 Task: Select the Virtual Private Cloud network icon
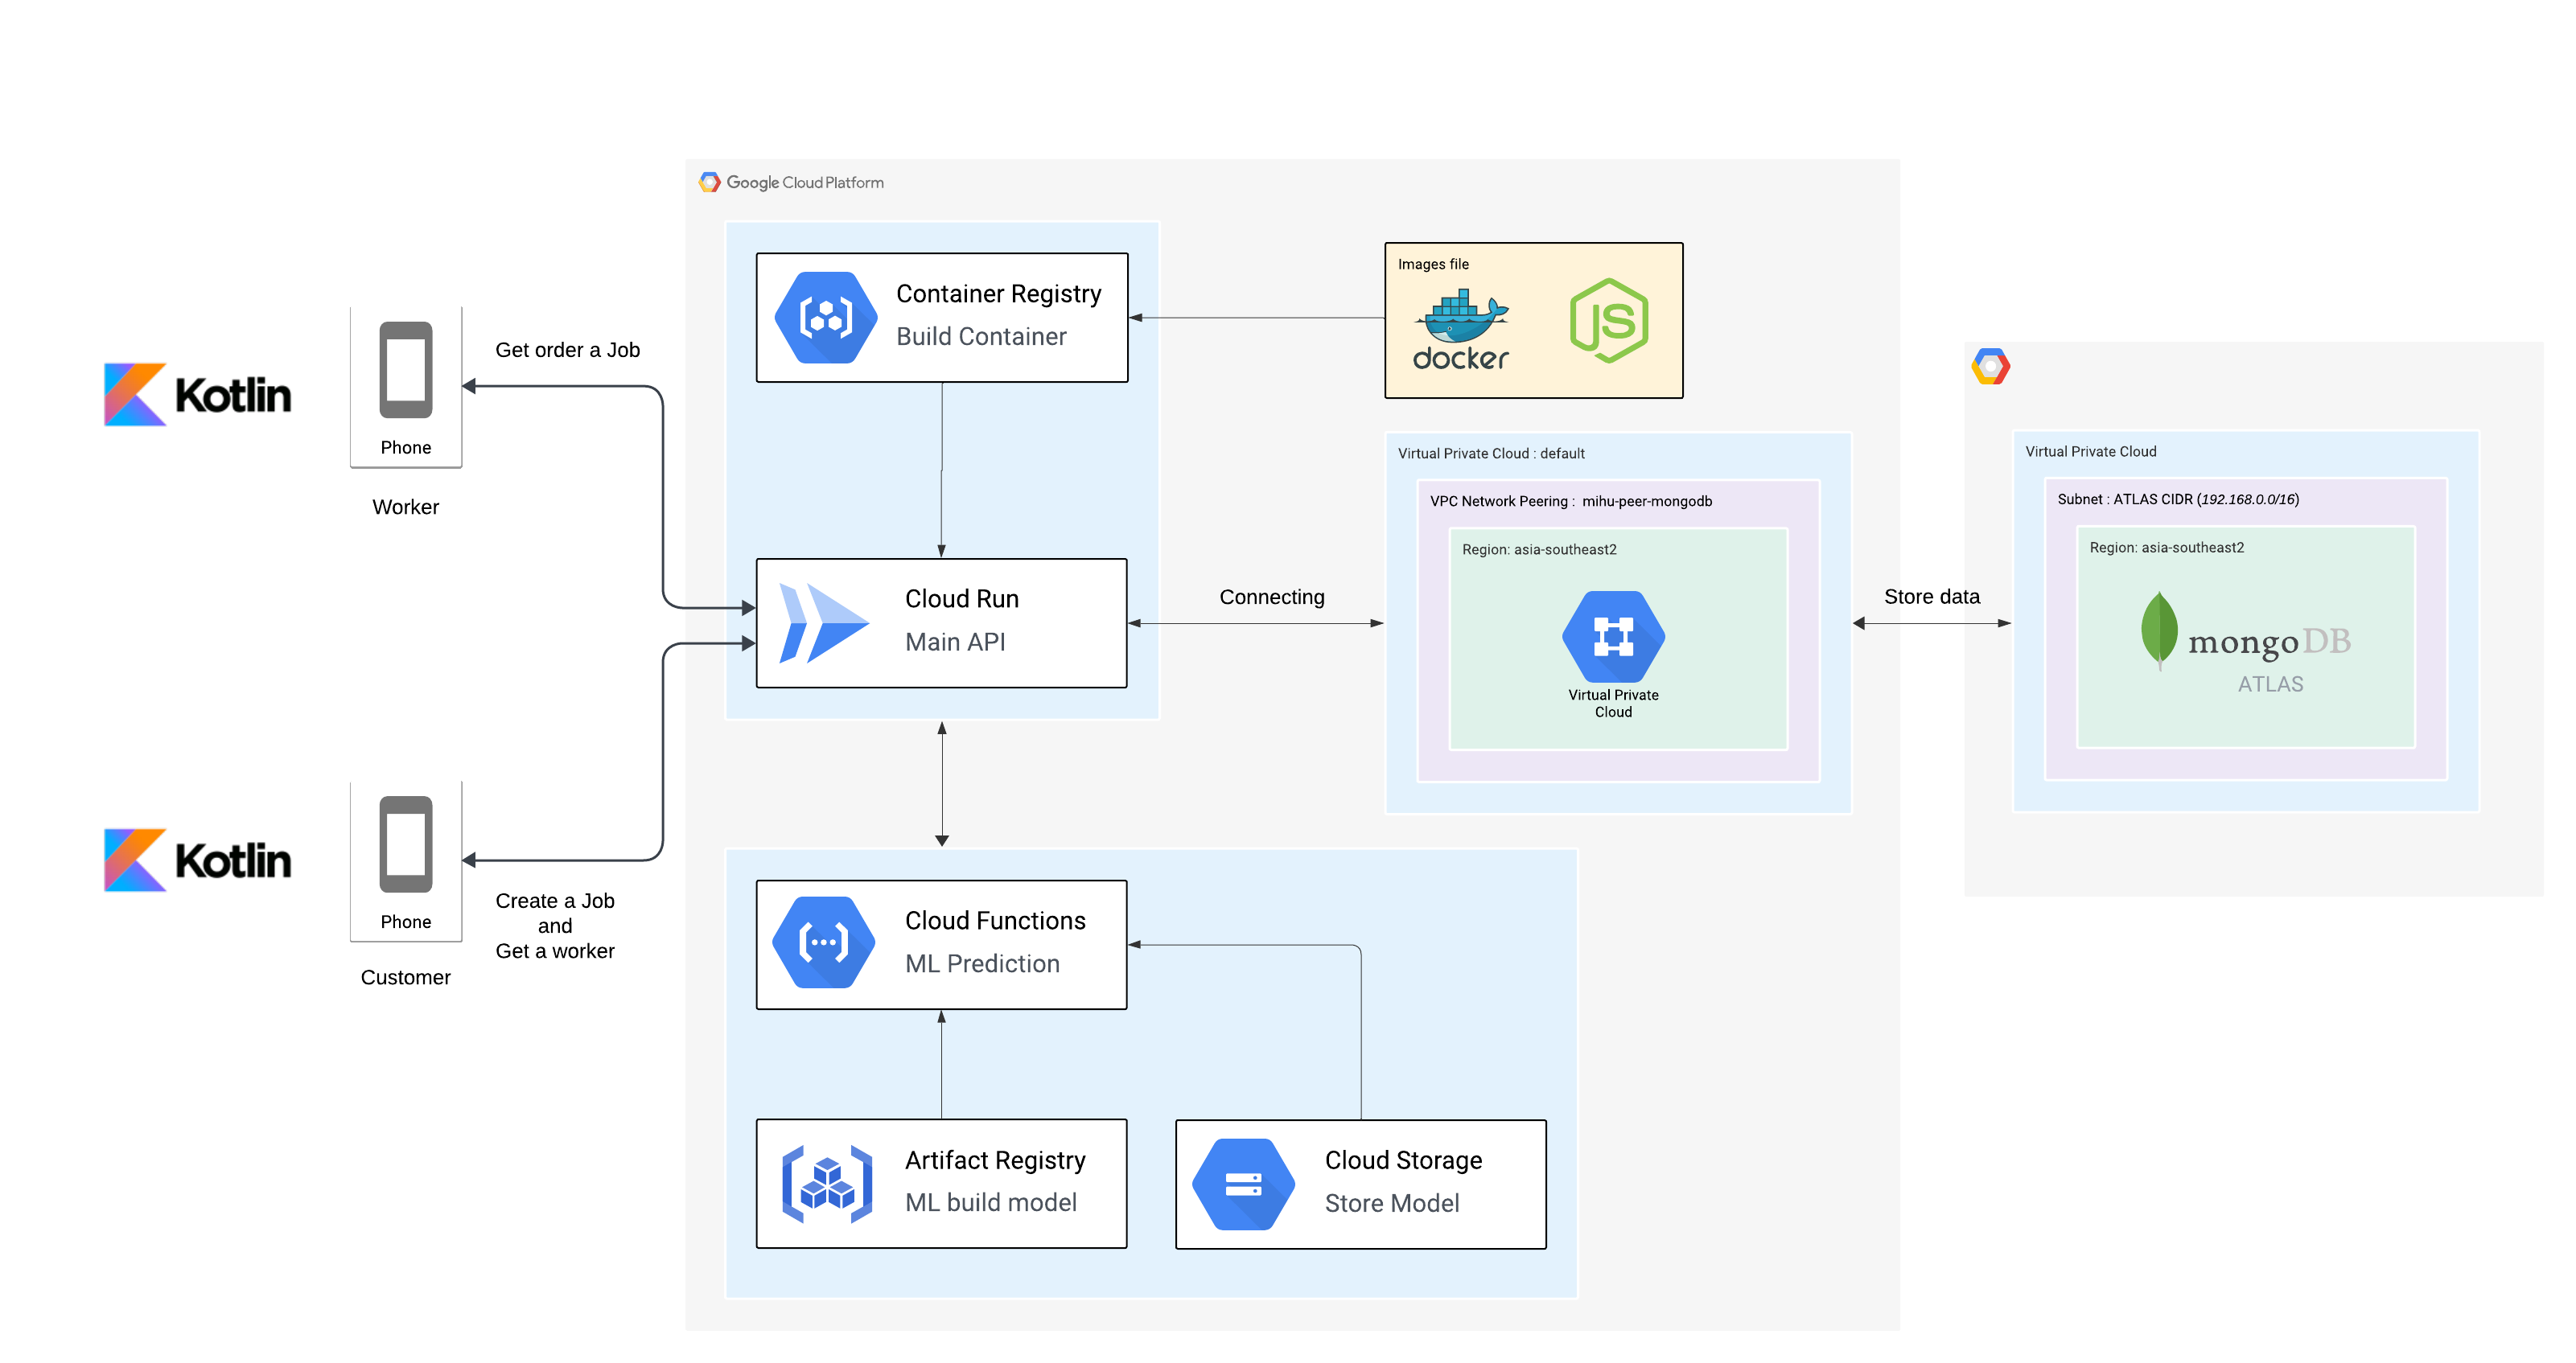click(1613, 637)
